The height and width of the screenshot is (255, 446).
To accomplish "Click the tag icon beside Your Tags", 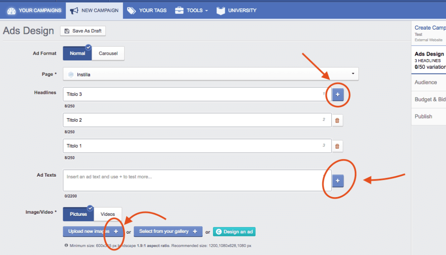I will pos(132,10).
